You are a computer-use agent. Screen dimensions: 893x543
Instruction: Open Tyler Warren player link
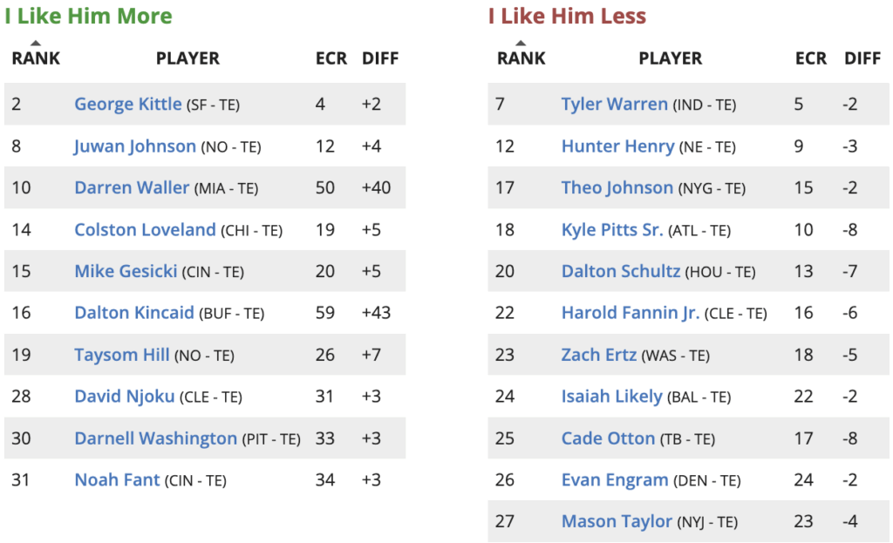(615, 105)
